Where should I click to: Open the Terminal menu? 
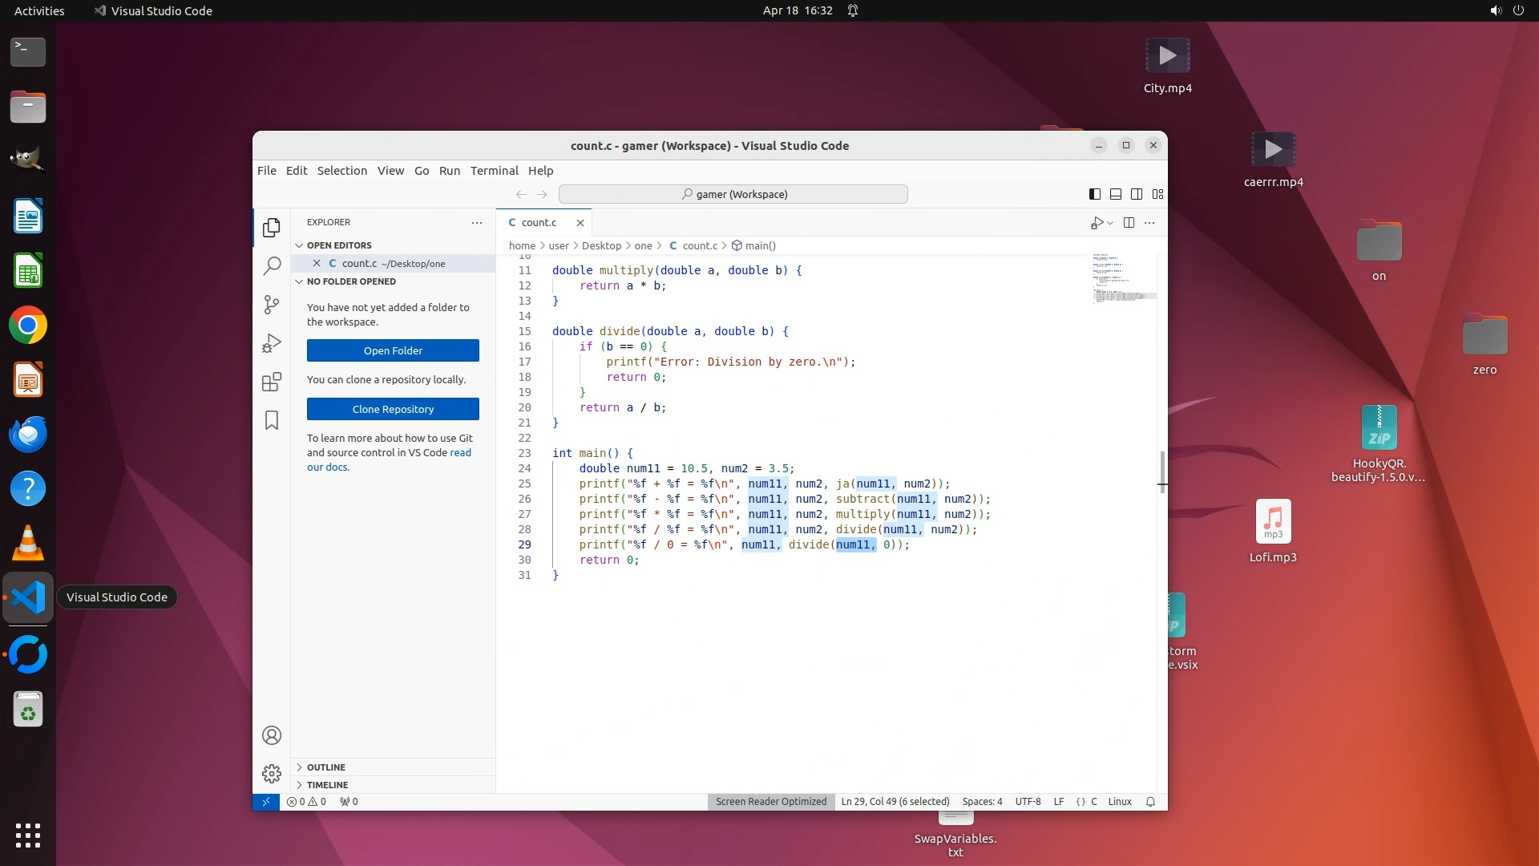494,171
